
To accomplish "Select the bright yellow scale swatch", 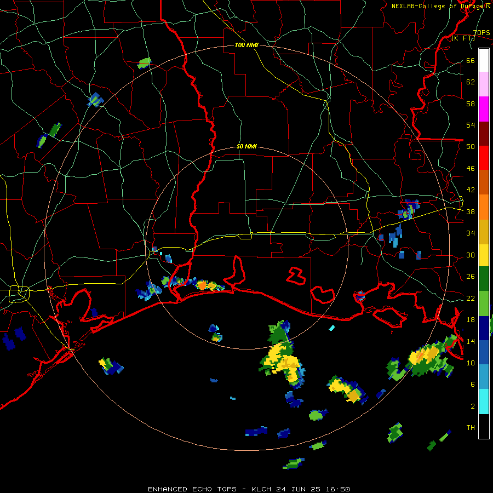I will tap(484, 255).
